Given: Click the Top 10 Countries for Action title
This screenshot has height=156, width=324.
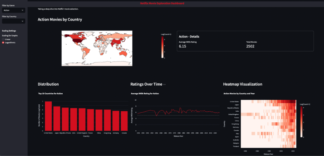Looking at the screenshot, I should [x=51, y=94].
